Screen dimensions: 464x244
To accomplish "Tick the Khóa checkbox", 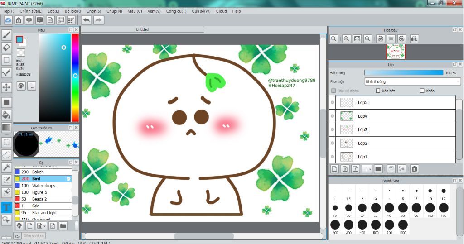I will pos(422,91).
